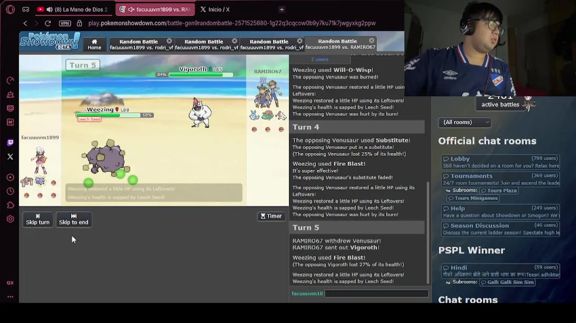Mute the La Mano de Dios tab audio
Screen dimensions: 576x323
pos(49,9)
